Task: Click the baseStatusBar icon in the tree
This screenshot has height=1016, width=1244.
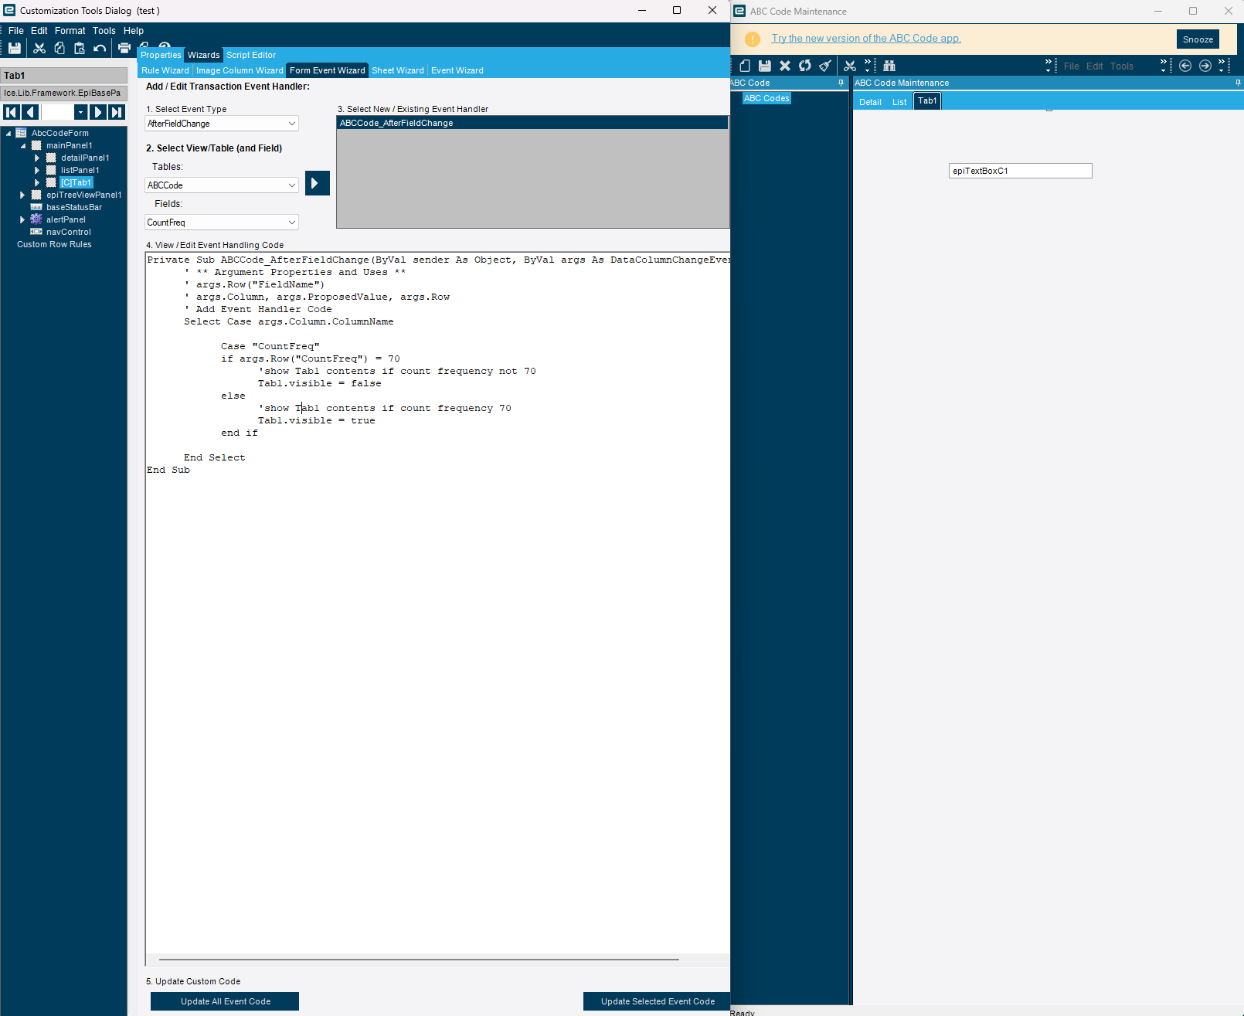Action: click(36, 207)
